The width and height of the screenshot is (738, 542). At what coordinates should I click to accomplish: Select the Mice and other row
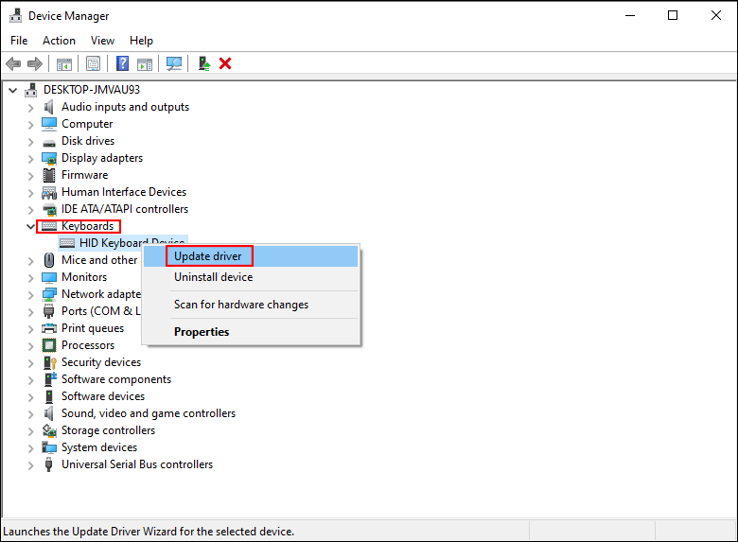(x=99, y=260)
